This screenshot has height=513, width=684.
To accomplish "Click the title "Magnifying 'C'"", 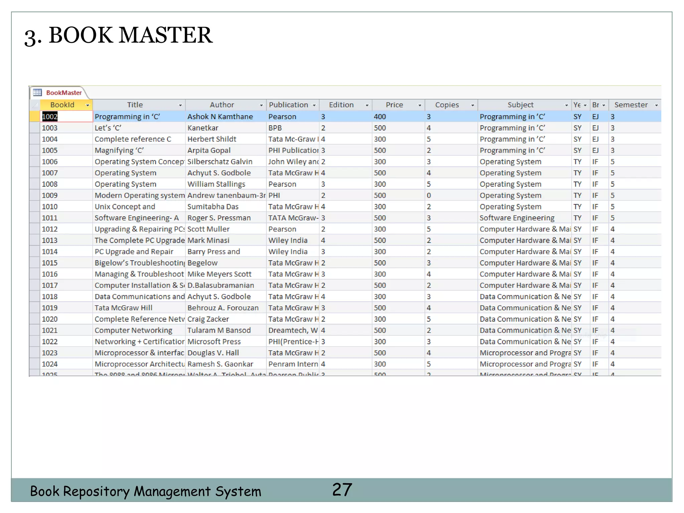I will click(119, 150).
